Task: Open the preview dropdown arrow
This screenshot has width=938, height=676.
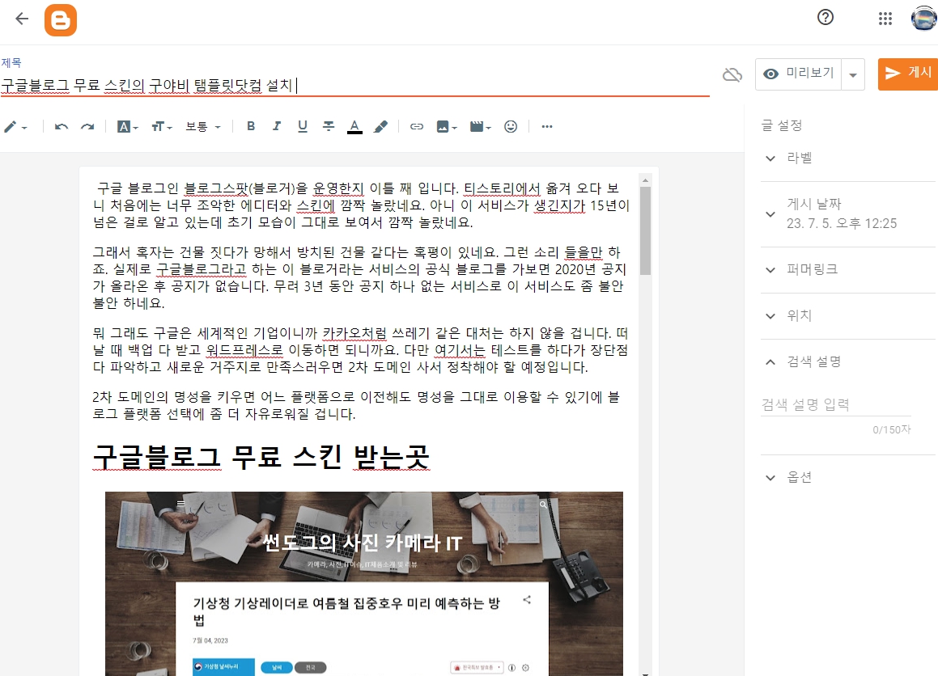Action: point(853,74)
